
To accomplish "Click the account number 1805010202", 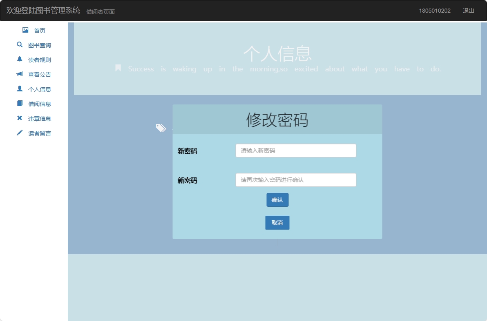I will [x=434, y=11].
